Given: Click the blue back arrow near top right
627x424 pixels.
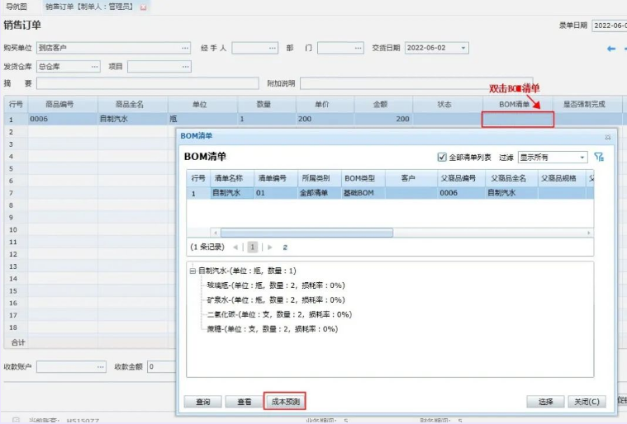Looking at the screenshot, I should [611, 49].
